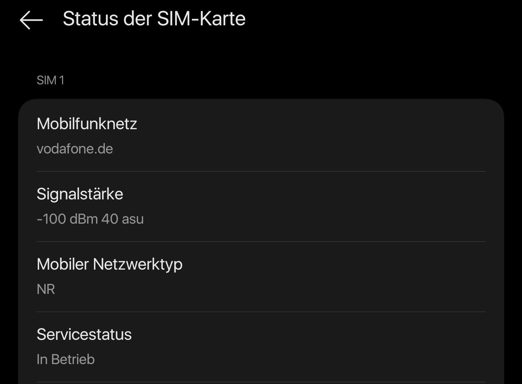The image size is (522, 384).
Task: Click the word 'Netzwerktyp' in the row label
Action: (x=137, y=264)
